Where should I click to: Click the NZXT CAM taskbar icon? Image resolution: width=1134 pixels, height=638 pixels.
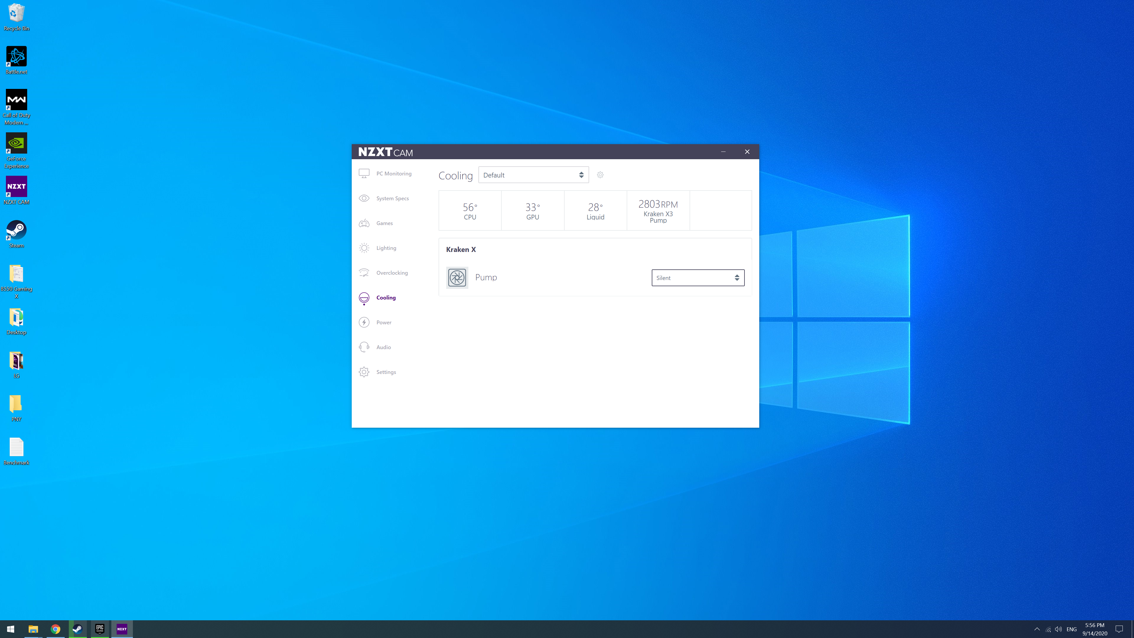pyautogui.click(x=122, y=629)
